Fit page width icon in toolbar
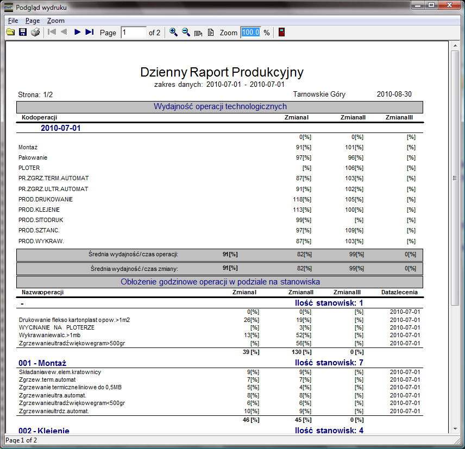The image size is (465, 449). (x=198, y=33)
